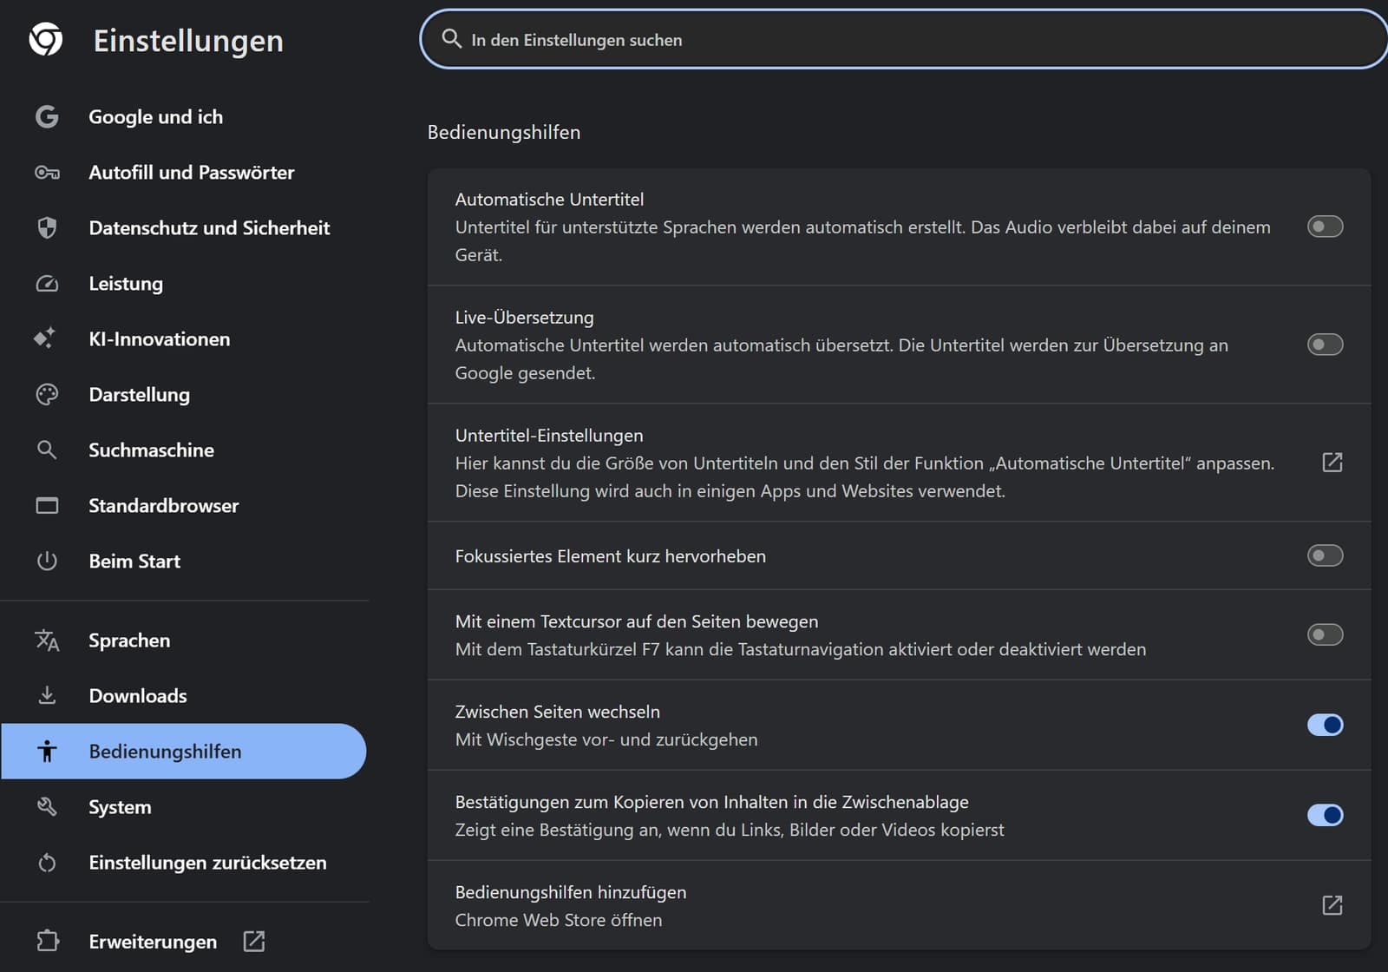Viewport: 1388px width, 972px height.
Task: Select Darstellung in the sidebar
Action: click(184, 394)
